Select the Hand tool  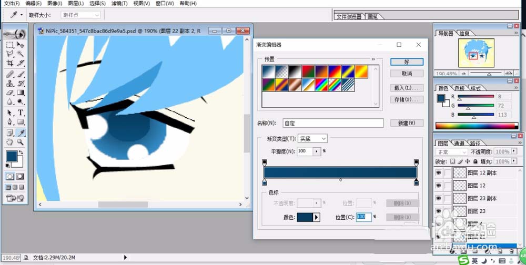coord(10,142)
